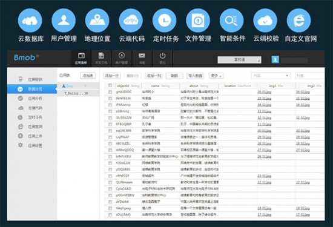Click the 刷新 refresh button
Viewport: 333px width, 227px height.
click(x=174, y=76)
